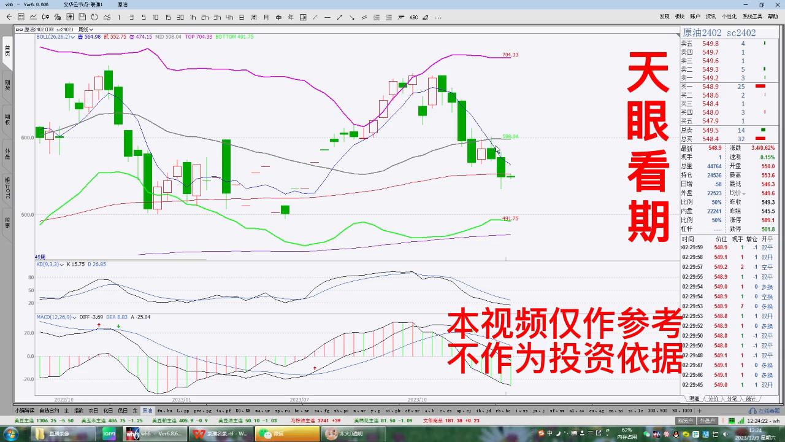The image size is (785, 442).
Task: Switch chart to monthly period 月
Action: [x=266, y=17]
